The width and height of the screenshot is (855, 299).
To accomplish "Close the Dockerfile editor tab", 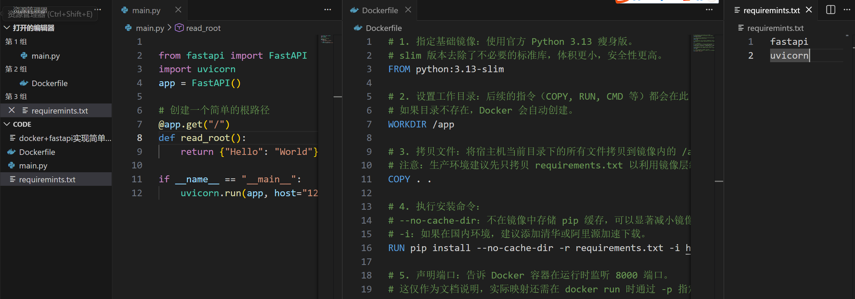I will click(x=408, y=10).
